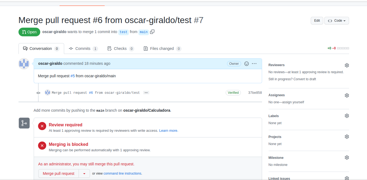The image size is (367, 180).
Task: Click the Merge pull request button
Action: click(58, 173)
